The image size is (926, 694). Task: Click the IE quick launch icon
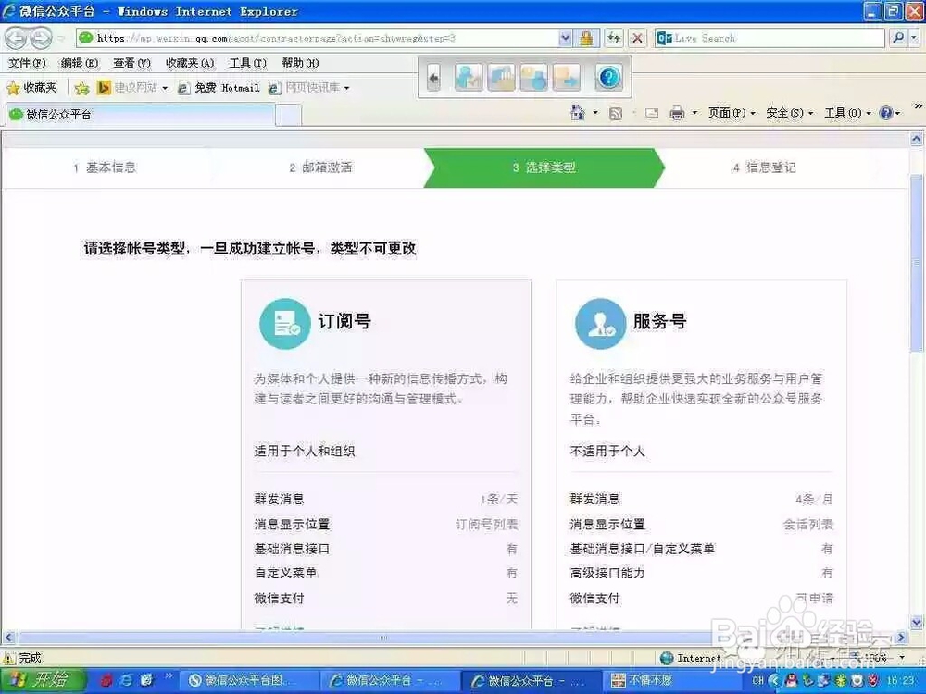click(x=126, y=680)
